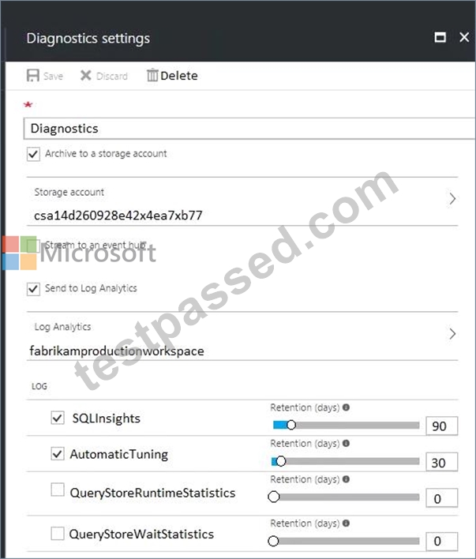The image size is (476, 559).
Task: Open the Storage account chevron
Action: tap(452, 199)
